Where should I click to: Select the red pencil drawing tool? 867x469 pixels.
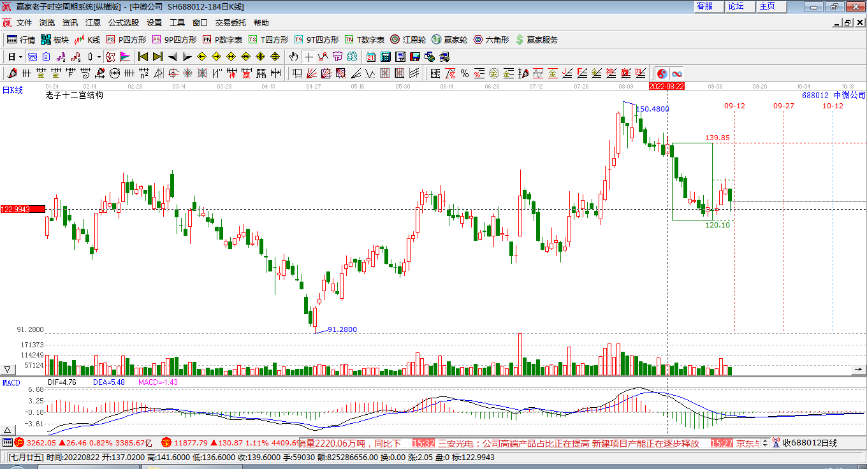pyautogui.click(x=12, y=73)
